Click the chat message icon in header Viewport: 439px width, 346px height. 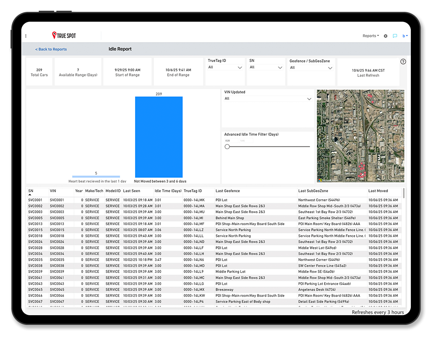point(395,36)
